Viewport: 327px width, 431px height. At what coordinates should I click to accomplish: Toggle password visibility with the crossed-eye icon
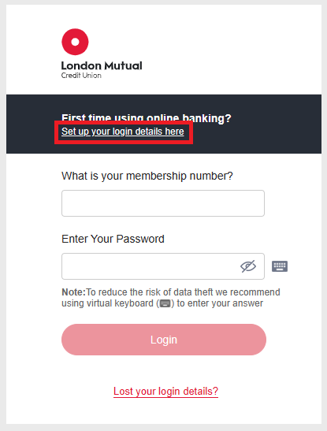(x=248, y=266)
